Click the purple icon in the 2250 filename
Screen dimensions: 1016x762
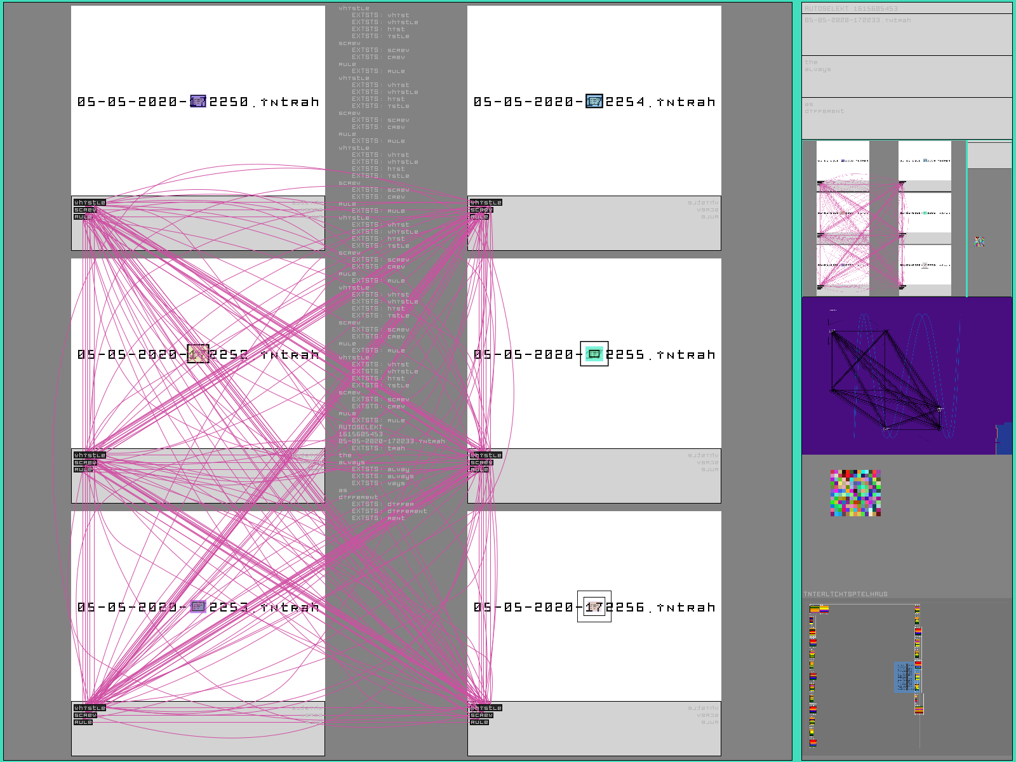[198, 102]
